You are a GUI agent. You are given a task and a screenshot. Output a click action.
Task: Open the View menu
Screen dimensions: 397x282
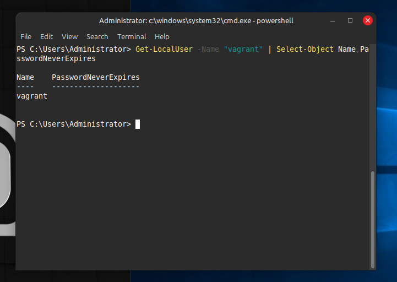(x=69, y=36)
